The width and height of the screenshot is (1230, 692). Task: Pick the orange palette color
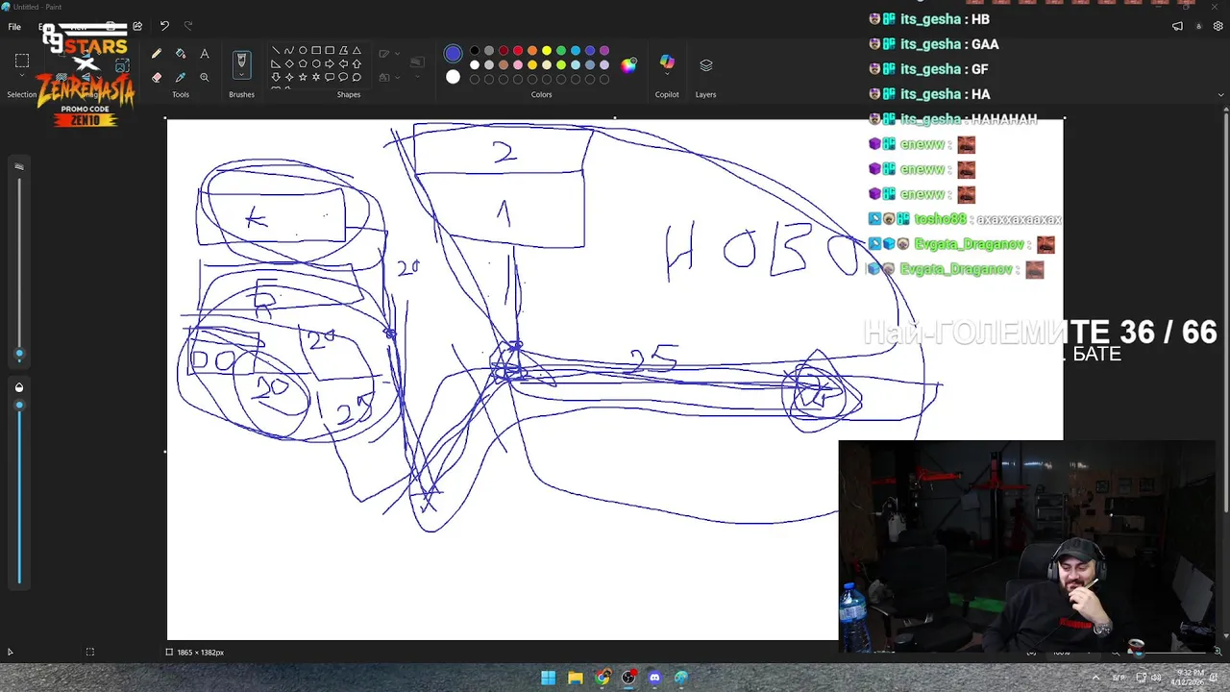(532, 51)
